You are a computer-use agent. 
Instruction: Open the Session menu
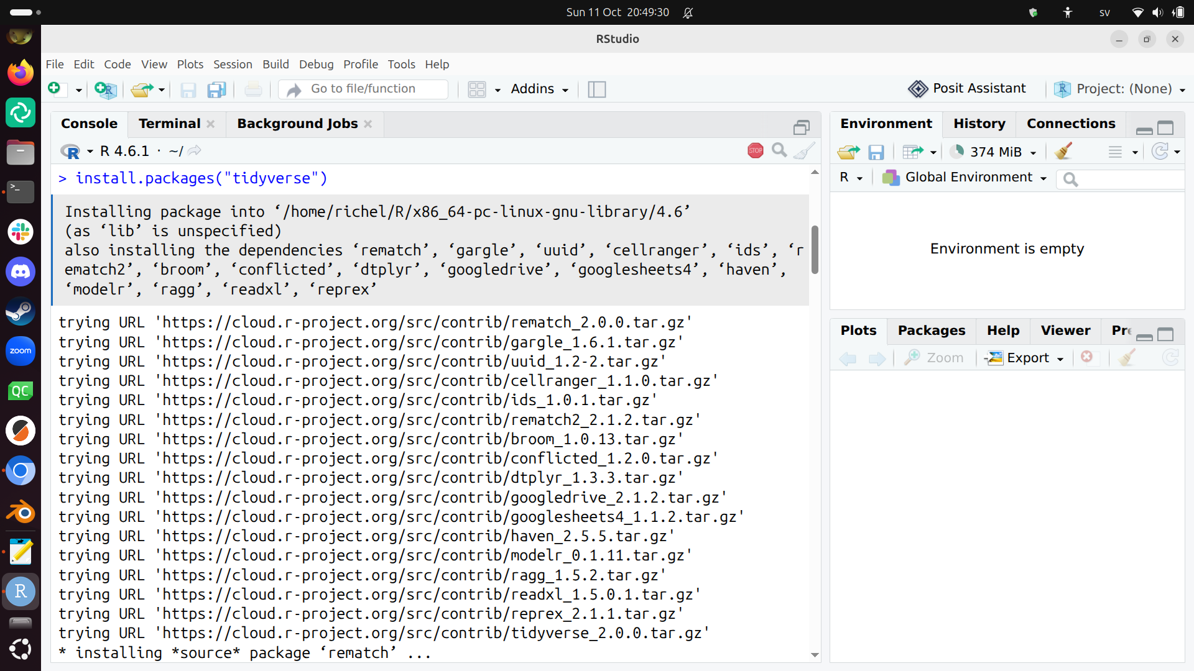pyautogui.click(x=233, y=64)
